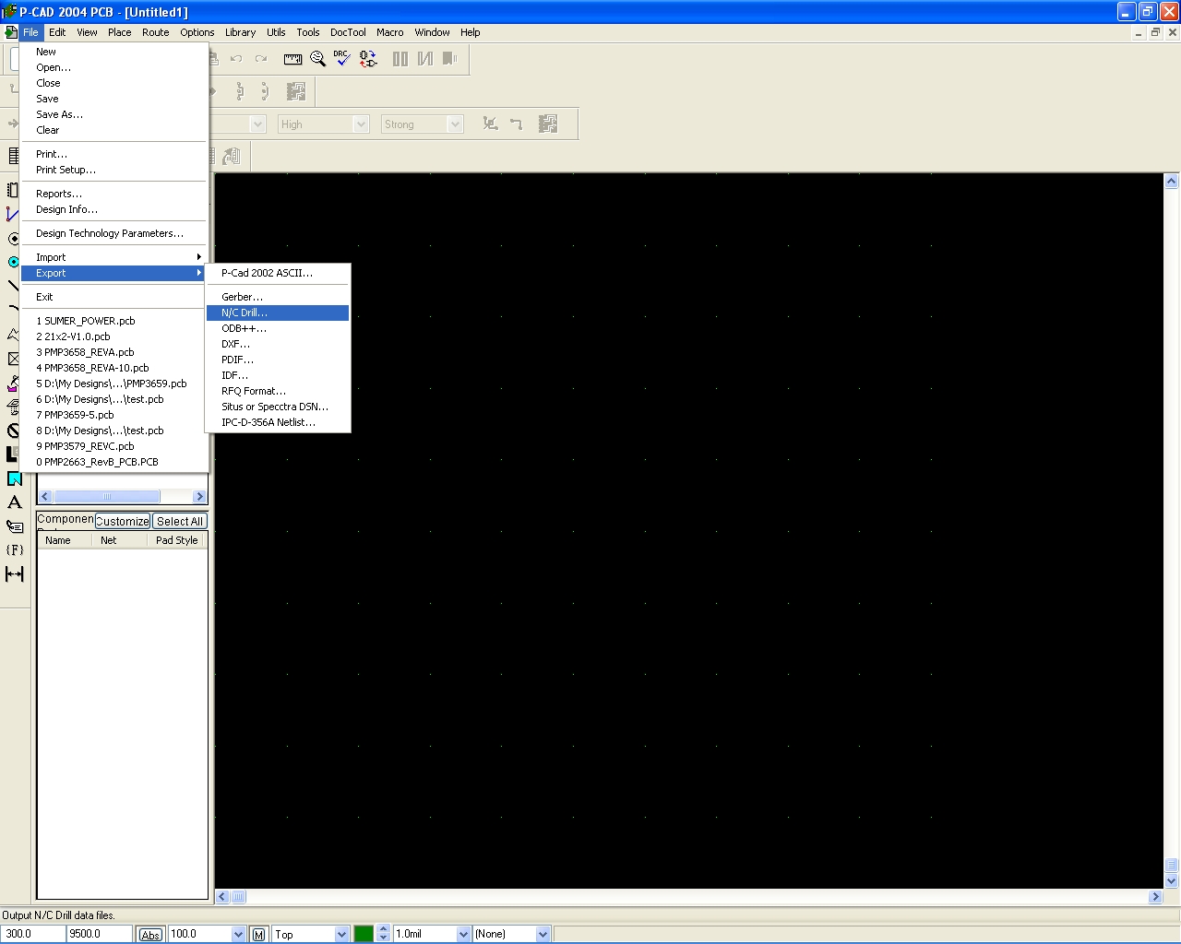This screenshot has width=1181, height=944.
Task: Click the Name column header
Action: pos(64,540)
